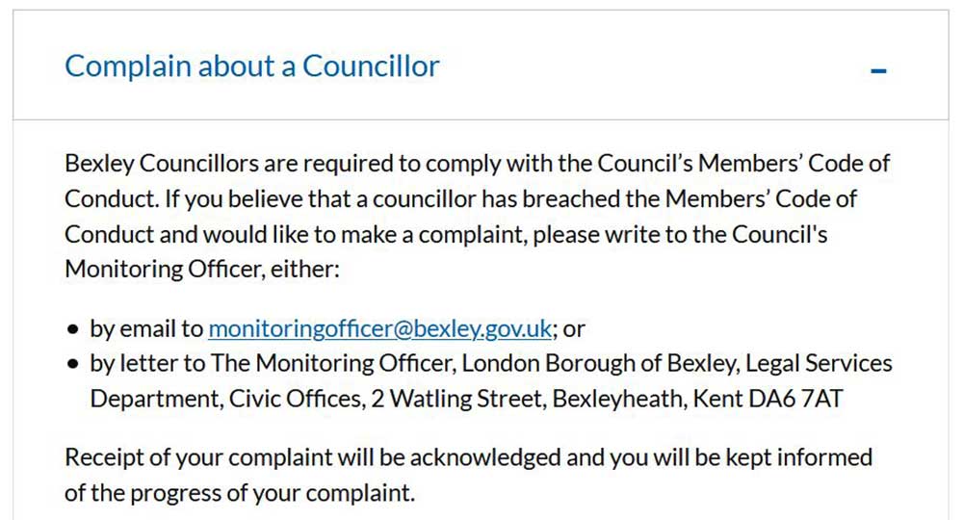The image size is (963, 520).
Task: Click "of the progress of your complaint." line
Action: 239,493
